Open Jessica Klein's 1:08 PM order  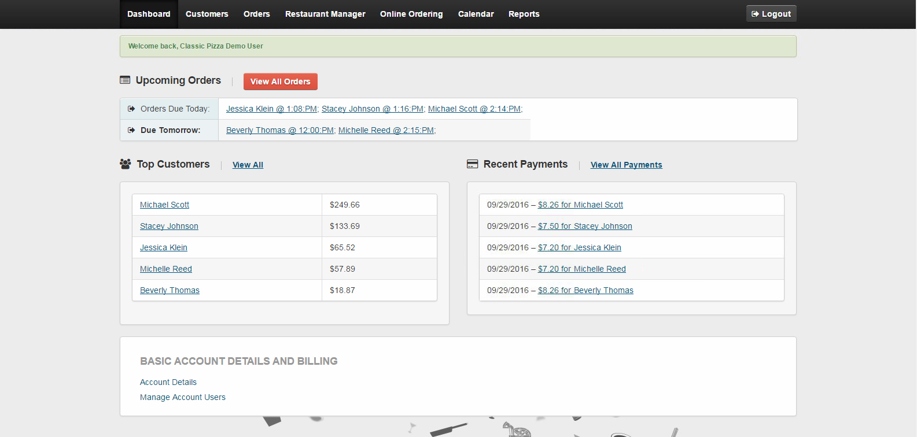point(271,109)
